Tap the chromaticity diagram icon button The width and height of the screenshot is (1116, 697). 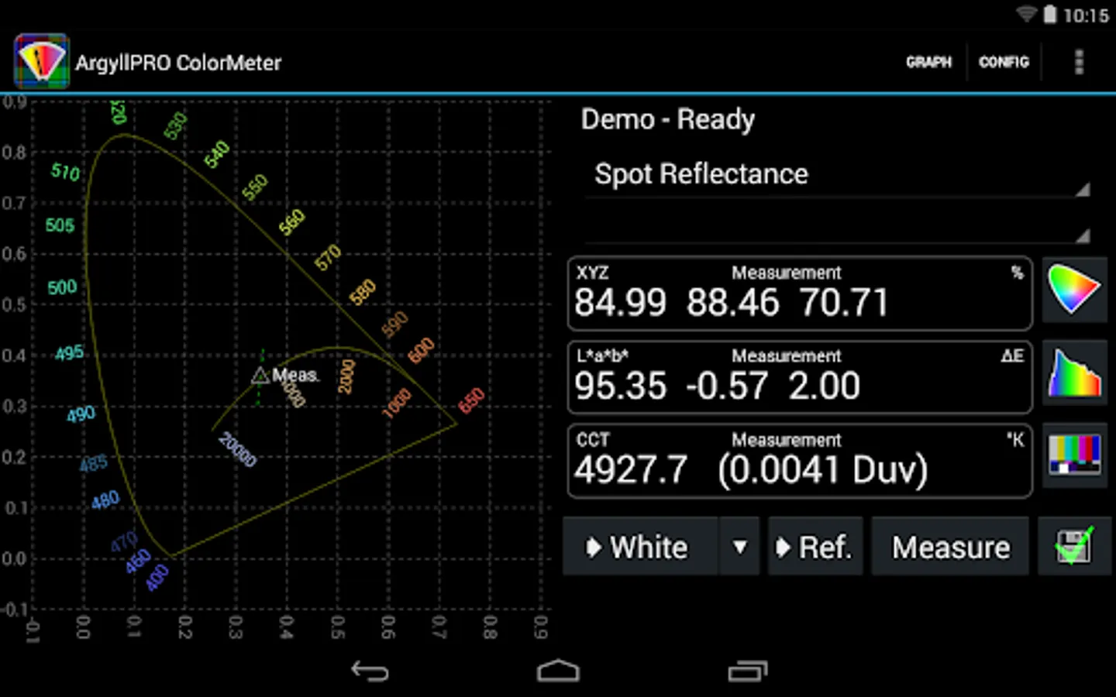pos(1074,290)
